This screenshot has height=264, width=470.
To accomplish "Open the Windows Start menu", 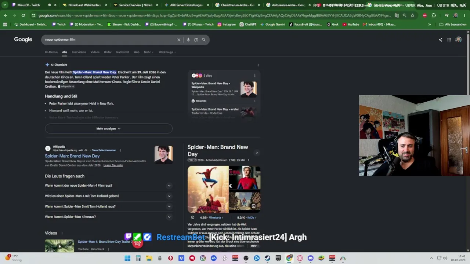I will pos(127,258).
